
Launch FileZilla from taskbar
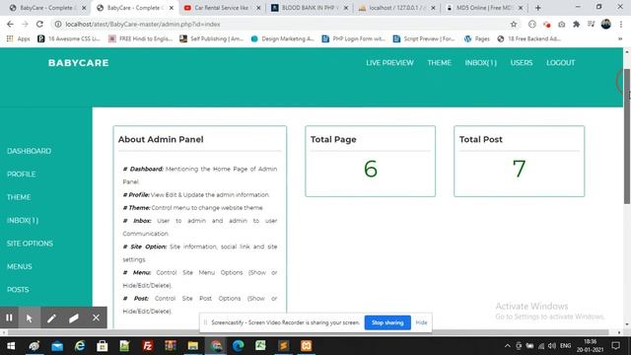click(148, 346)
